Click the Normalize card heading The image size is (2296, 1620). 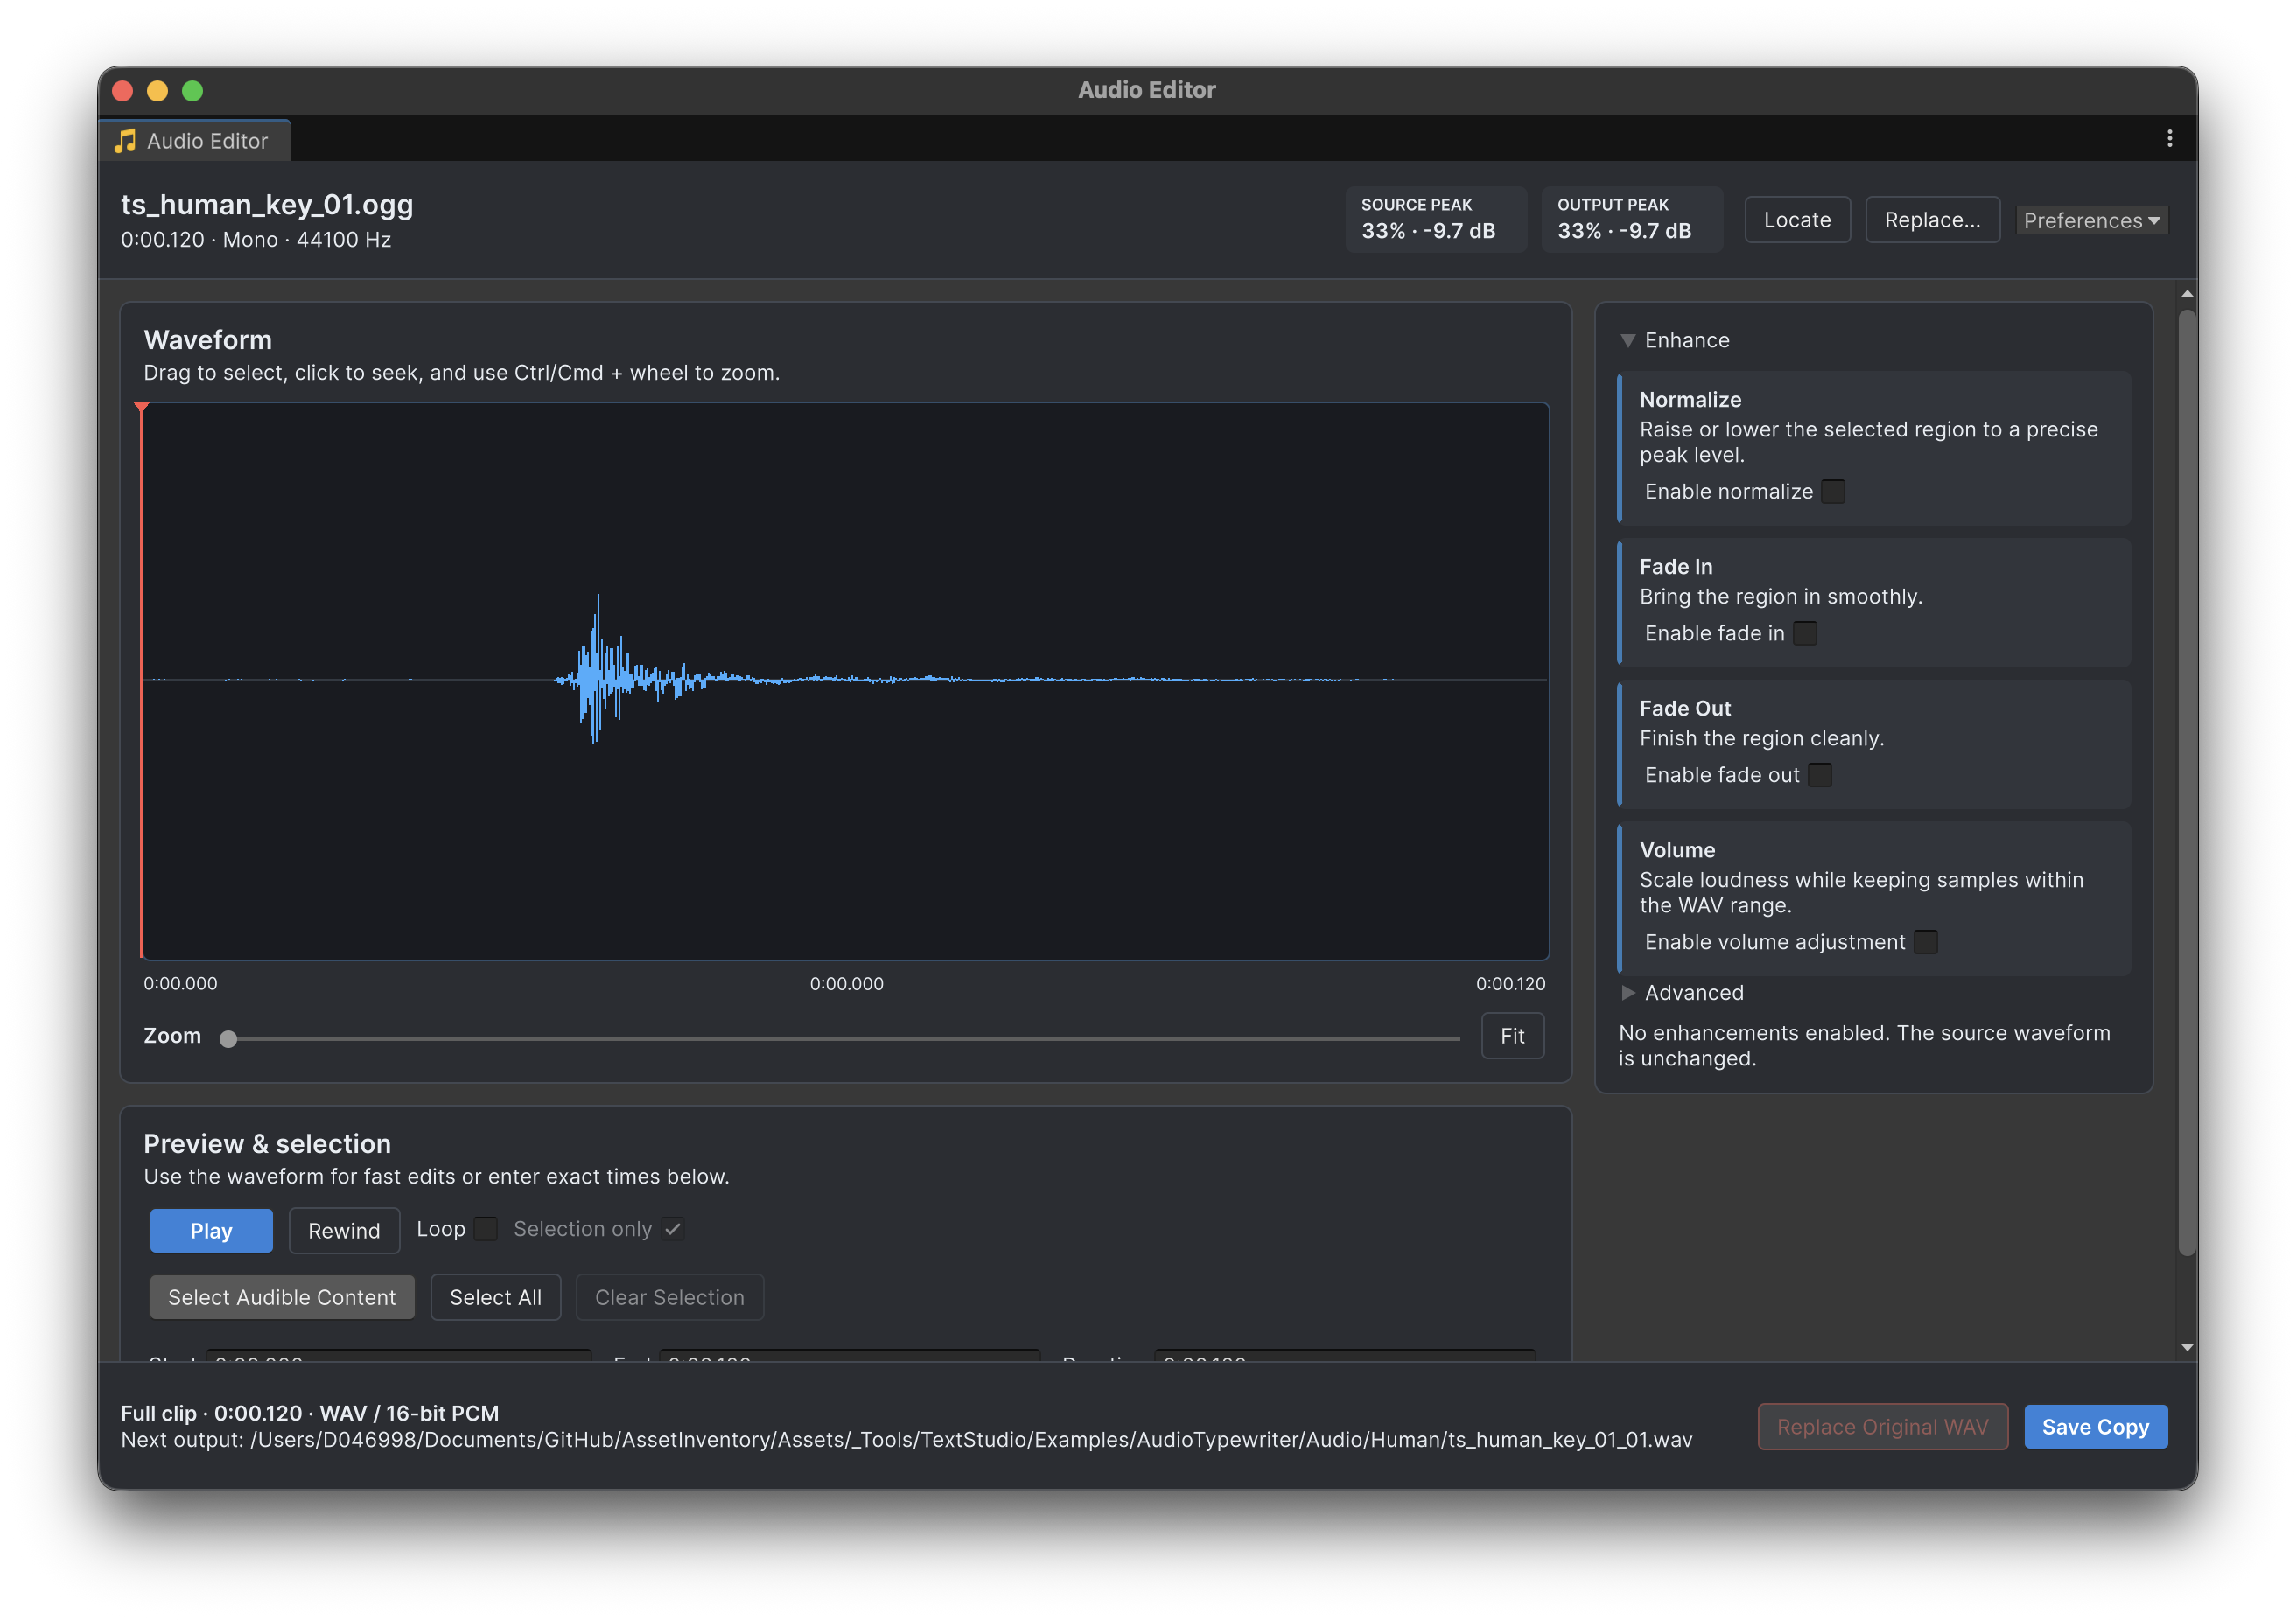click(x=1690, y=400)
